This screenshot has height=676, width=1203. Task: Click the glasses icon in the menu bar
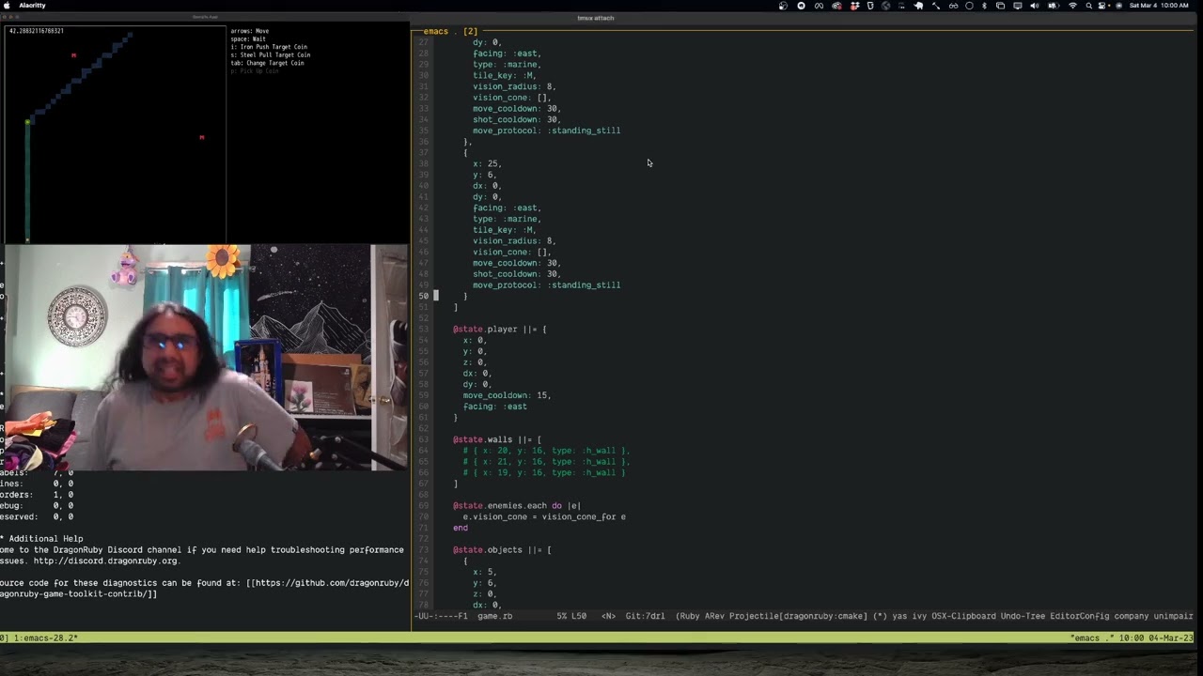(953, 6)
